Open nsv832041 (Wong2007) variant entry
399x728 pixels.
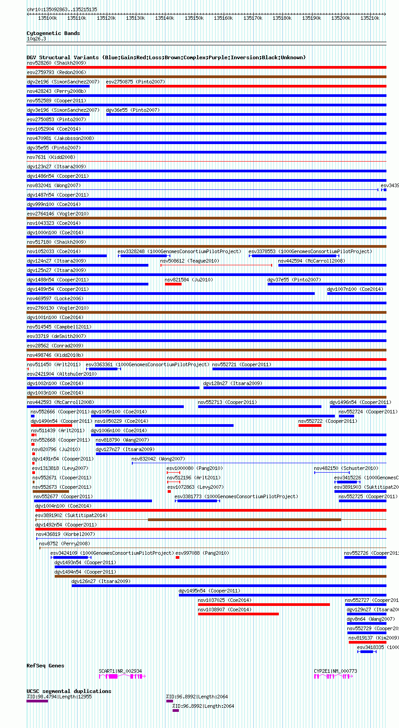point(54,185)
